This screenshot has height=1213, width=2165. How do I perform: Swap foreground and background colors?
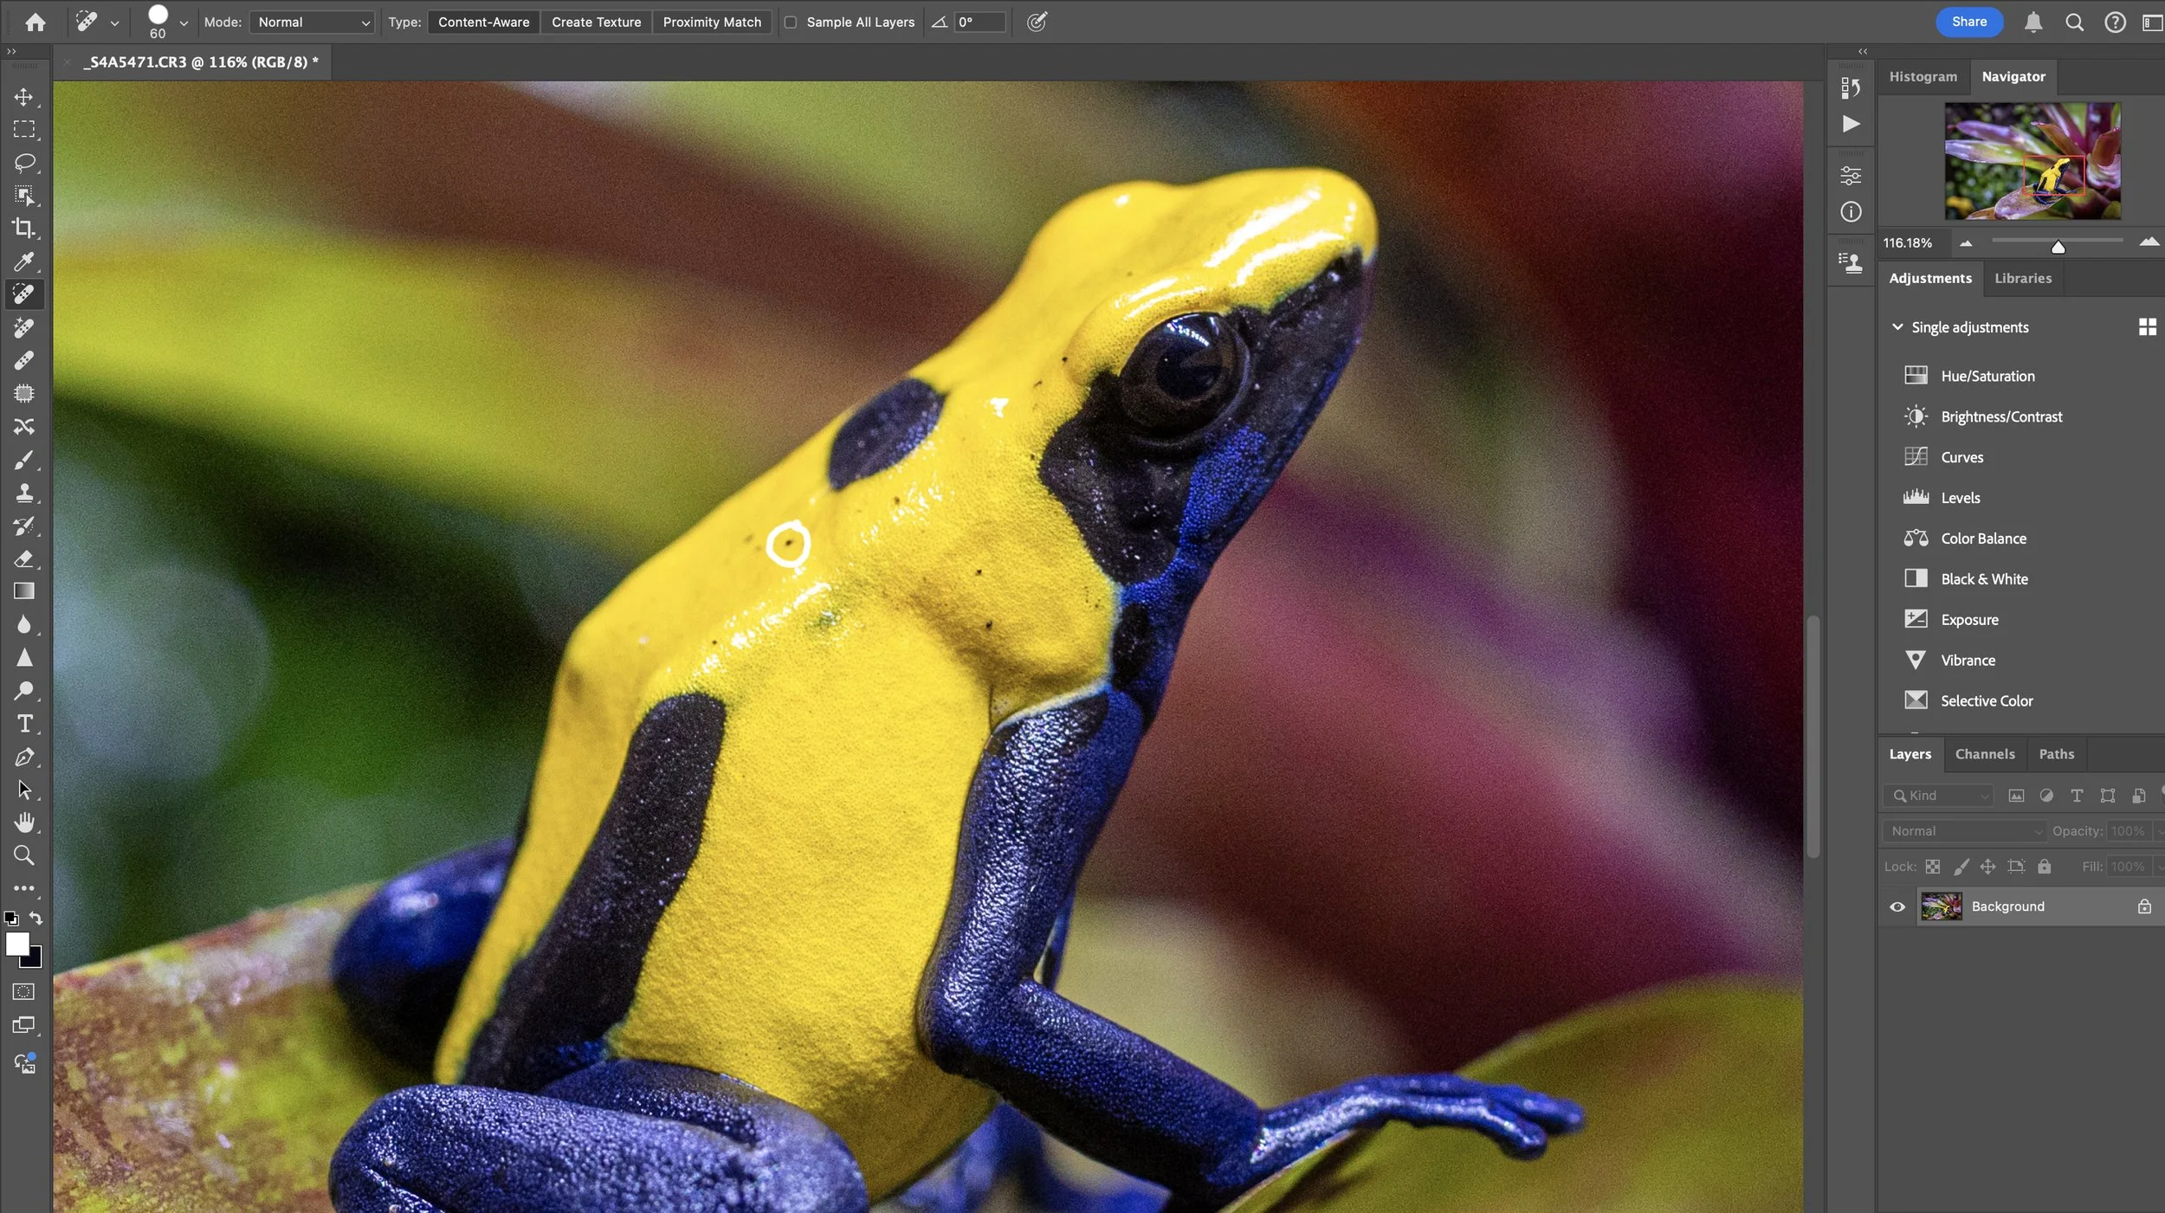36,919
